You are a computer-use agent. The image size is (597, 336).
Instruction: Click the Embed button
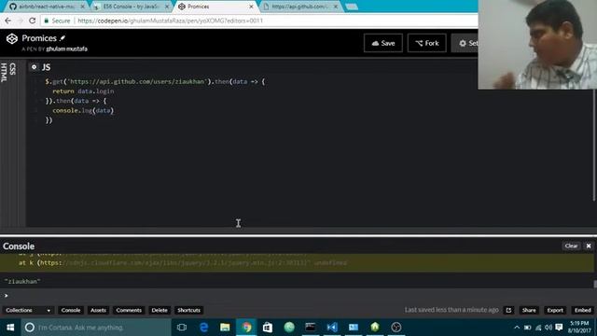tap(582, 310)
